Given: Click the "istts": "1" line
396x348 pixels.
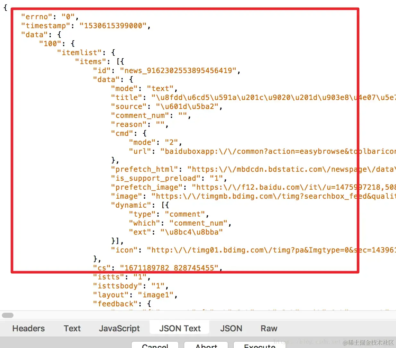Looking at the screenshot, I should pyautogui.click(x=122, y=277).
